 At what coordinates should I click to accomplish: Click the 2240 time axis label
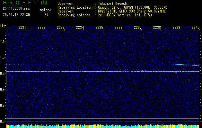196,27
